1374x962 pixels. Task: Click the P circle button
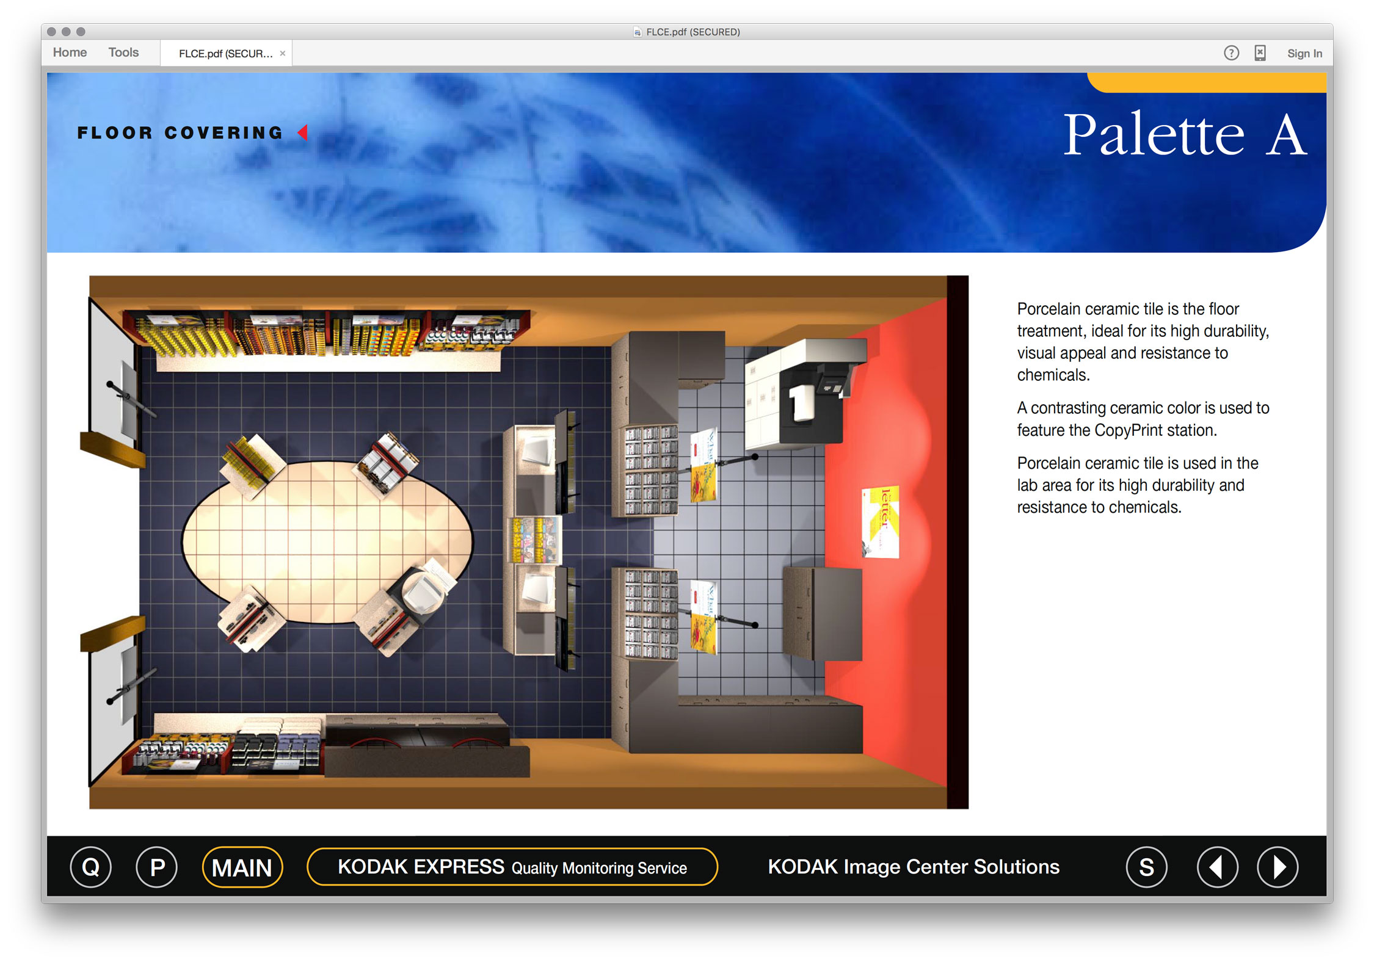pyautogui.click(x=157, y=867)
